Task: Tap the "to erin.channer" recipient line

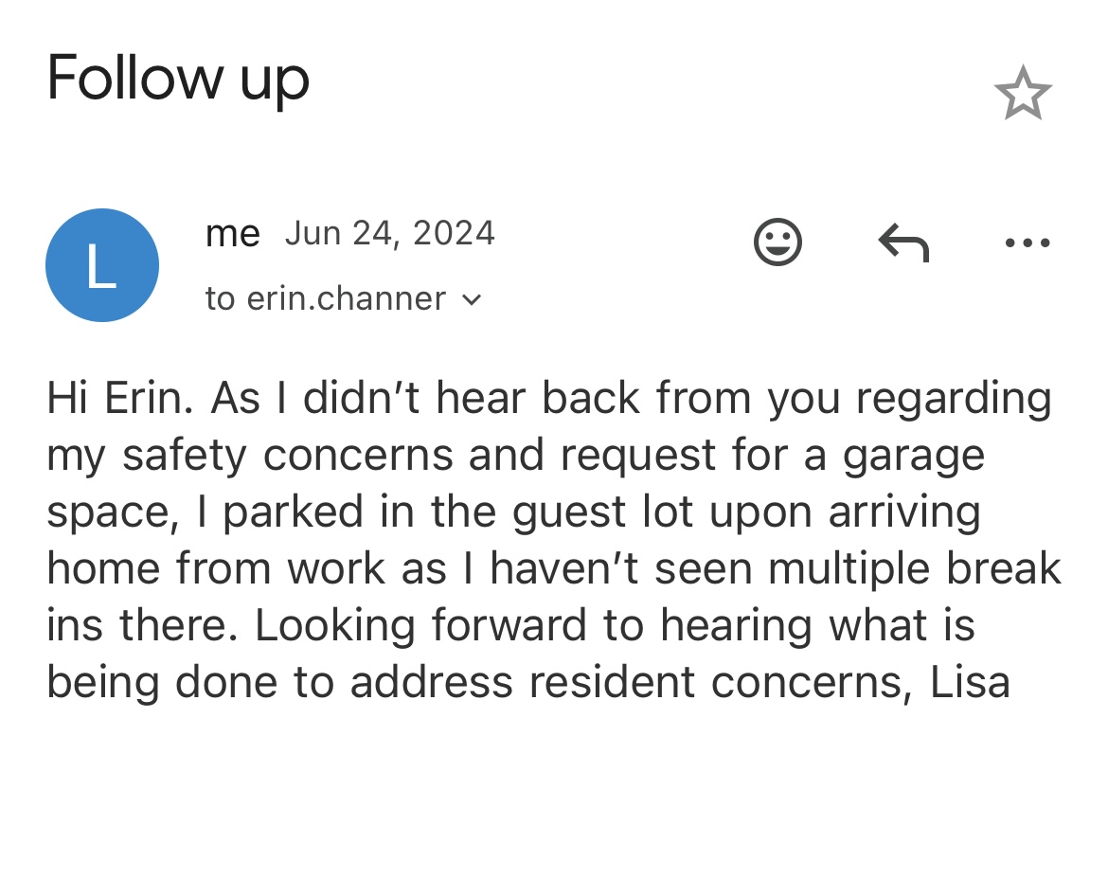Action: [325, 299]
